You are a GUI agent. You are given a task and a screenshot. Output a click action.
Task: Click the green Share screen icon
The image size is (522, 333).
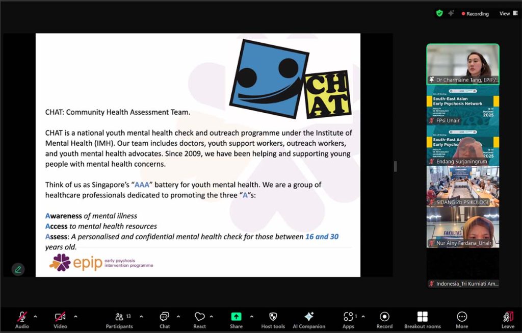point(236,317)
